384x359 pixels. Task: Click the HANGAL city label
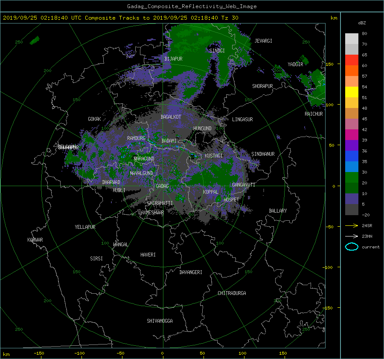121,245
